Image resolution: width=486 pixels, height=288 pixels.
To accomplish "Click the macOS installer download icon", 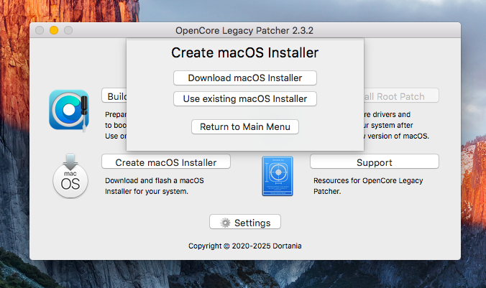I will (x=70, y=176).
